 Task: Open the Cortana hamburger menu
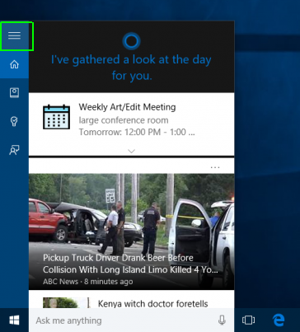coord(14,35)
